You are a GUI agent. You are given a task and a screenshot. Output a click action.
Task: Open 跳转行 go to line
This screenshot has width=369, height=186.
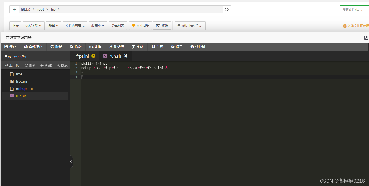click(116, 47)
